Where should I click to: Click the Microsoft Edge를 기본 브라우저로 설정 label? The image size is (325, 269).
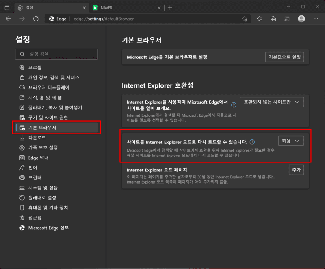167,57
